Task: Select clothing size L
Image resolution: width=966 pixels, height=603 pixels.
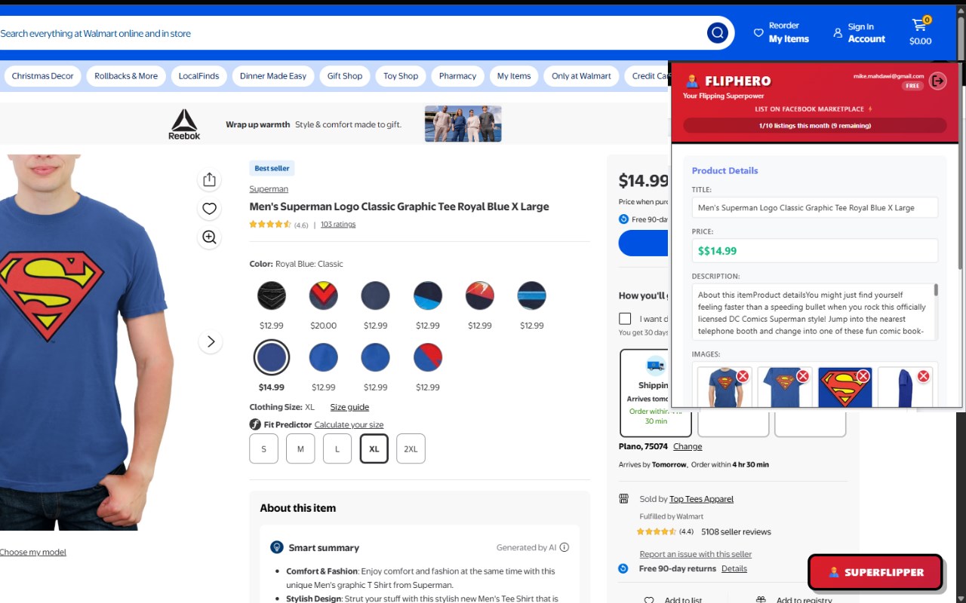Action: [337, 448]
